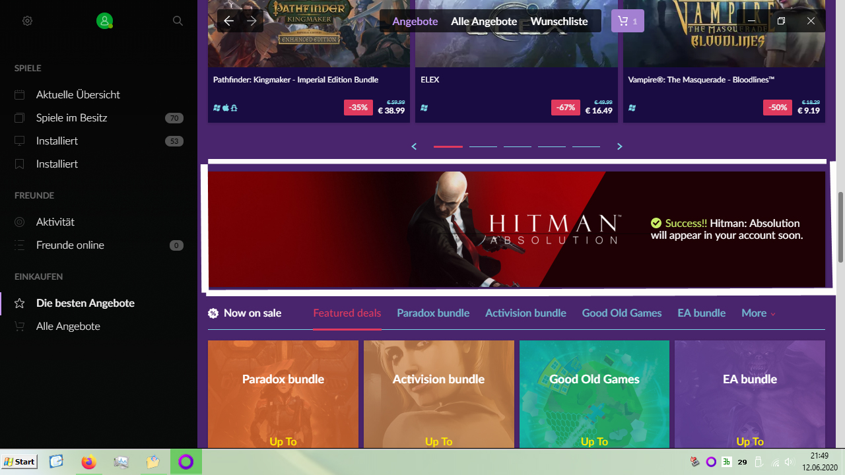Switch to the Good Old Games tab

[x=622, y=313]
